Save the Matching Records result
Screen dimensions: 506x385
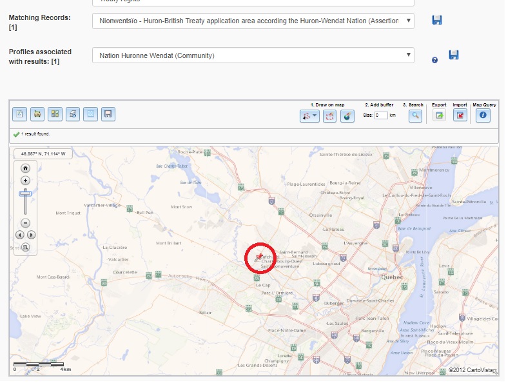pos(437,21)
